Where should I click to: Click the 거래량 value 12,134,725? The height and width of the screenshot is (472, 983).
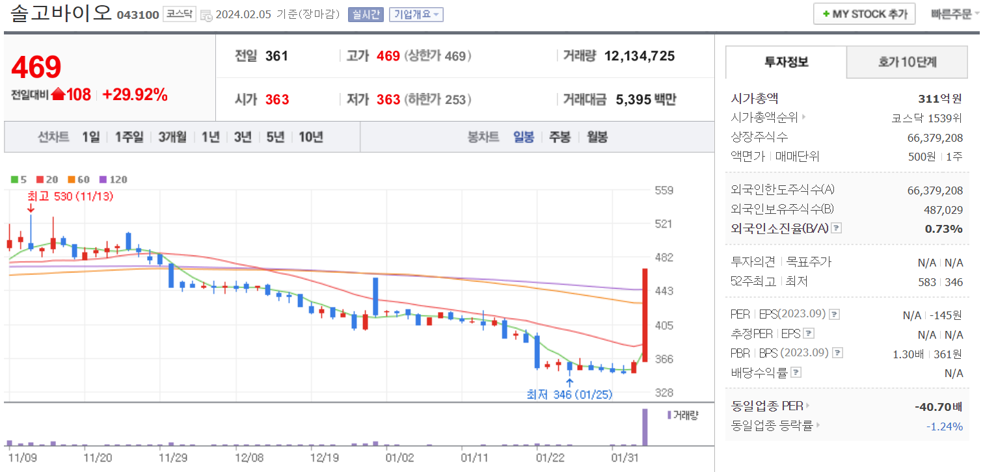coord(640,56)
